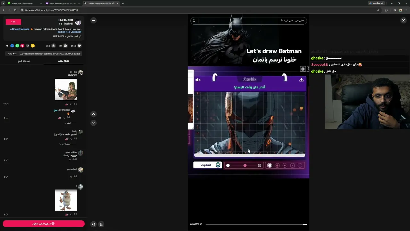Collapse replies under IIRASHEDII's creator comment
Image resolution: width=410 pixels, height=231 pixels.
[70, 123]
